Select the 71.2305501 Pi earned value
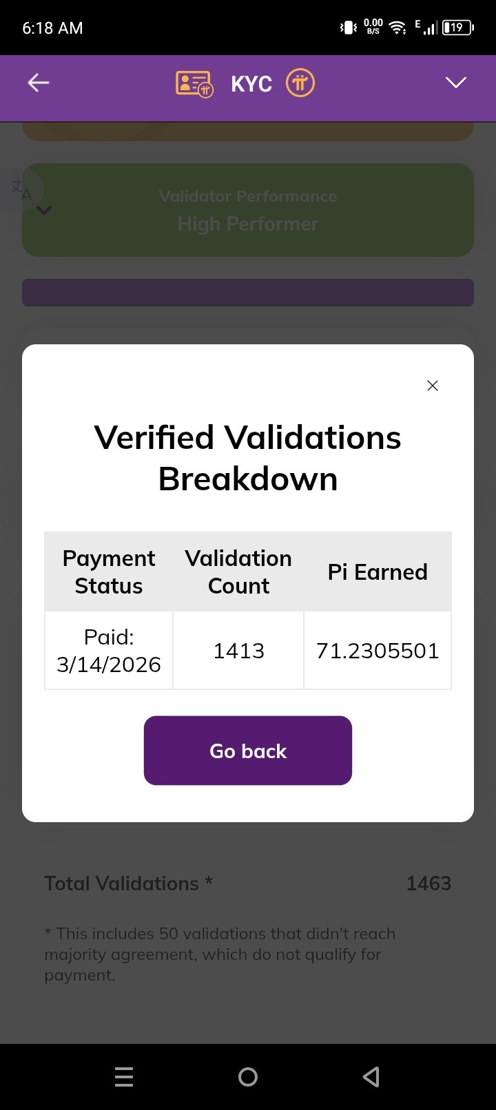This screenshot has width=496, height=1110. (x=378, y=650)
